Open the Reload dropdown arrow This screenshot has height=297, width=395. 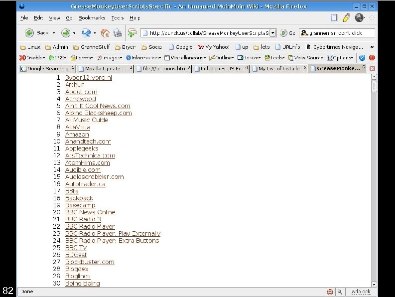95,33
